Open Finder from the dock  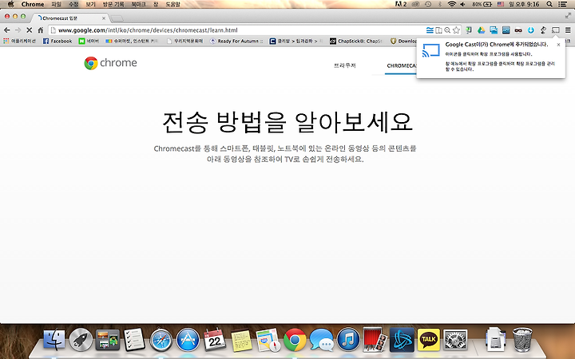(54, 340)
